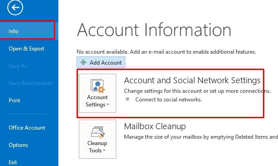Click the 'Connect to social networks.' text
The width and height of the screenshot is (278, 166).
(x=169, y=100)
